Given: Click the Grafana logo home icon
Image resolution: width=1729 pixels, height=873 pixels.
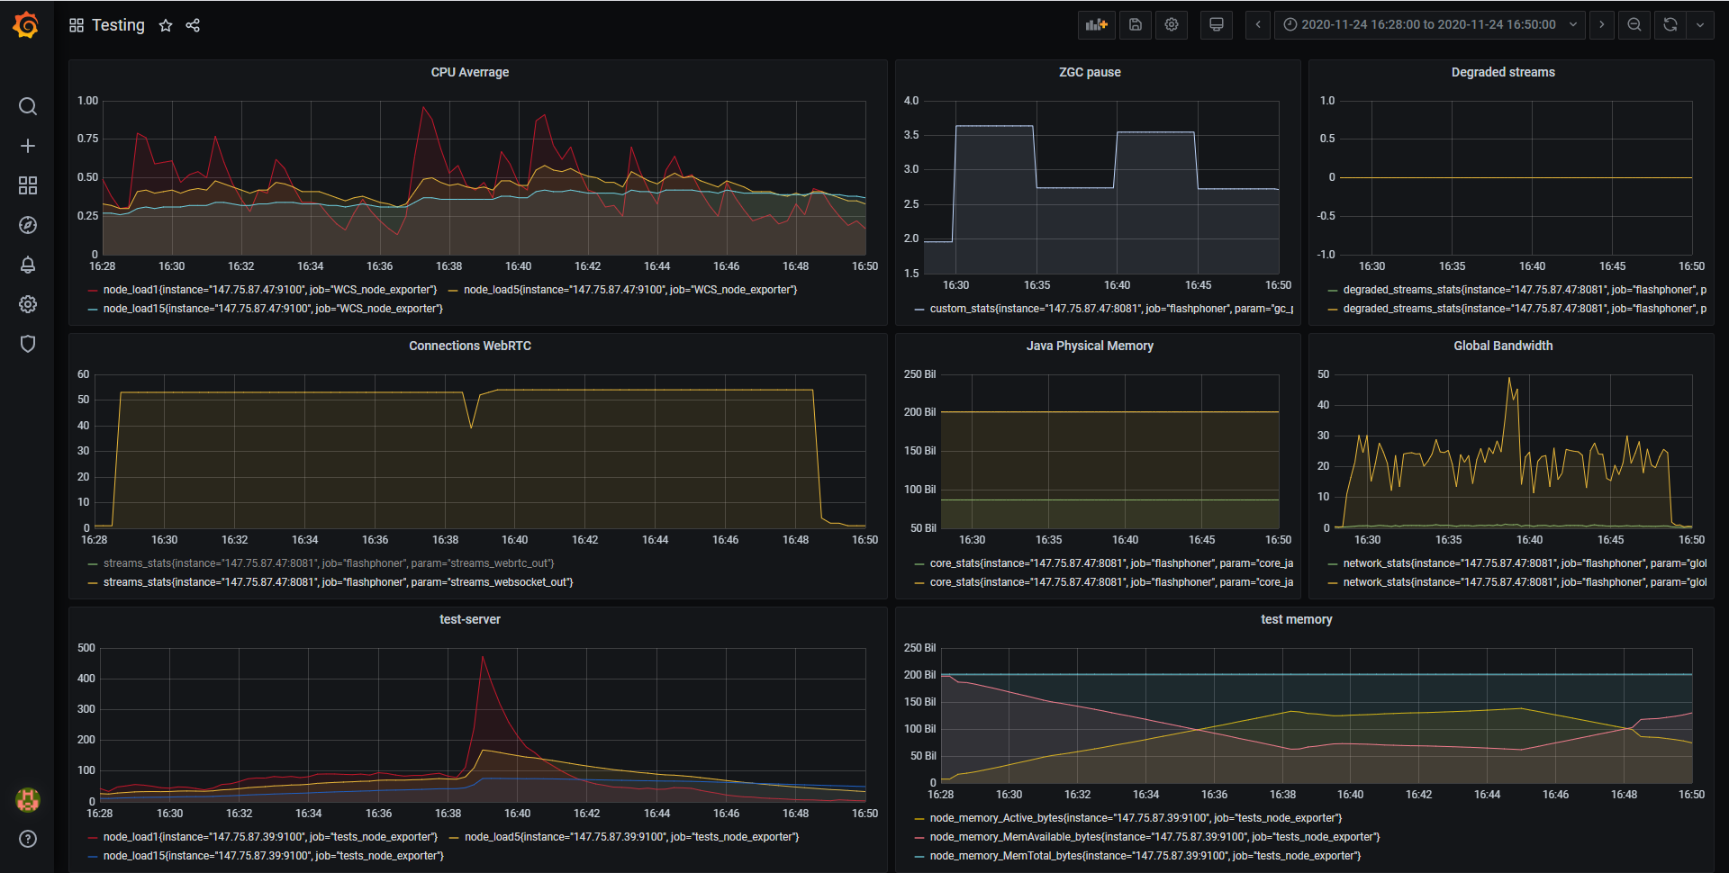Looking at the screenshot, I should tap(26, 25).
